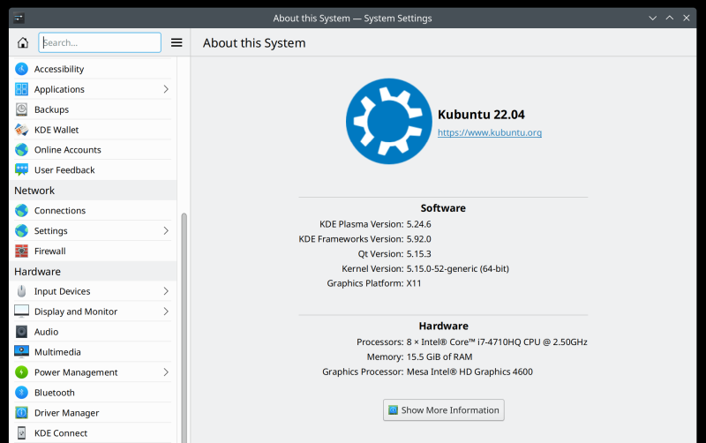Focus the Search input field
This screenshot has width=706, height=443.
click(x=100, y=42)
